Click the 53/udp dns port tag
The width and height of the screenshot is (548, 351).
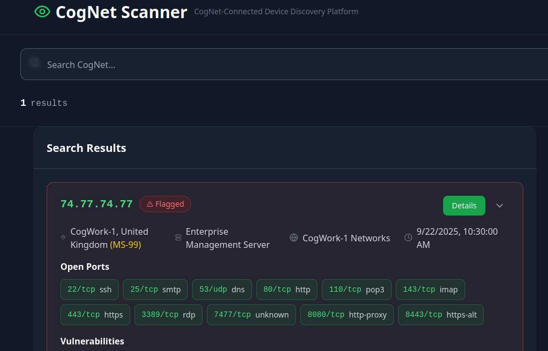tap(222, 290)
